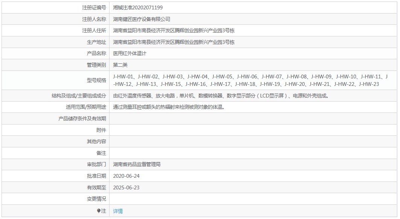Click the 适用范围/预期用途 label
This screenshot has width=400, height=219.
(x=86, y=107)
